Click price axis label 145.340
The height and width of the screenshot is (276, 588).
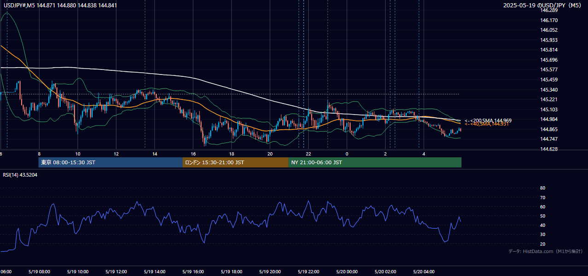549,90
